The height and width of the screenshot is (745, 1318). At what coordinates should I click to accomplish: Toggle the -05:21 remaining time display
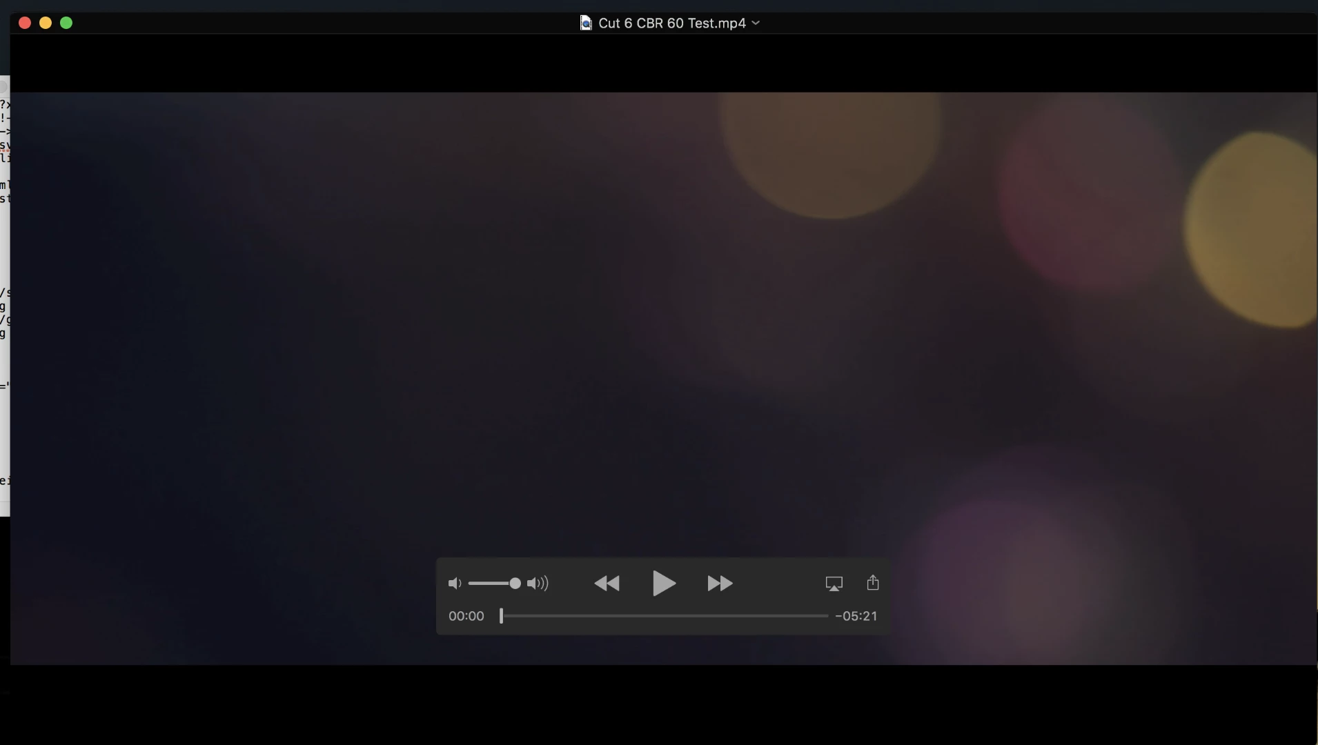pos(856,616)
